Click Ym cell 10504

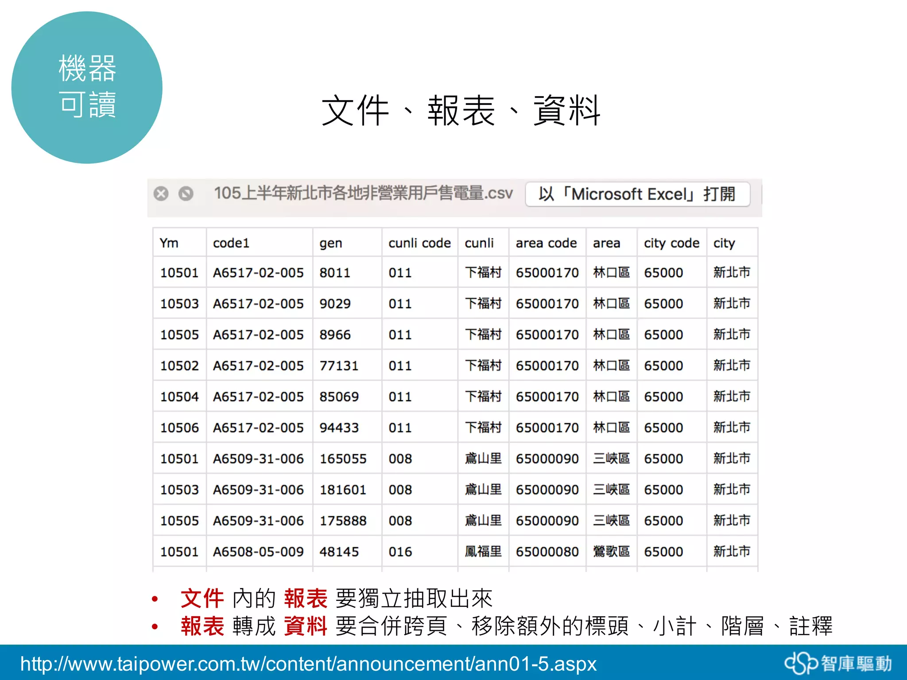179,397
